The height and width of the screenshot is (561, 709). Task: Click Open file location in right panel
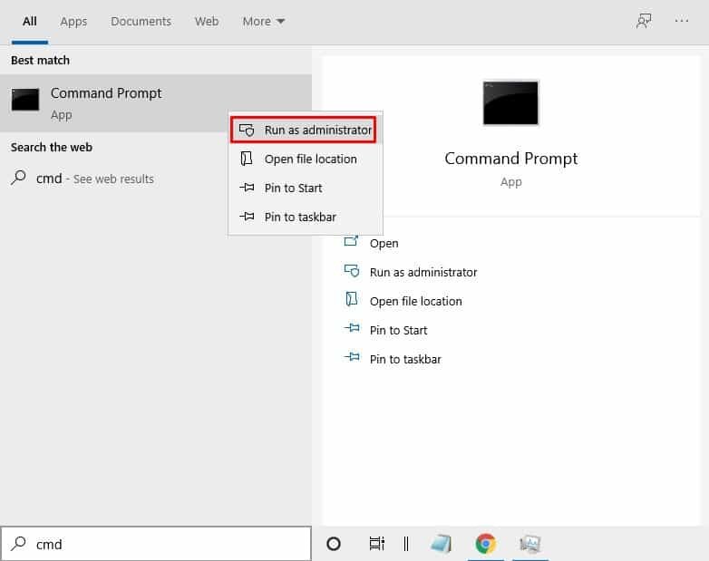pyautogui.click(x=415, y=301)
